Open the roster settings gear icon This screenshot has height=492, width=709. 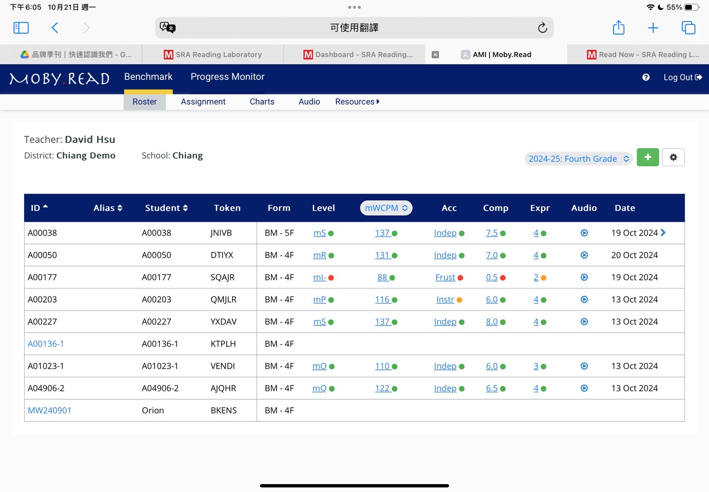tap(673, 157)
